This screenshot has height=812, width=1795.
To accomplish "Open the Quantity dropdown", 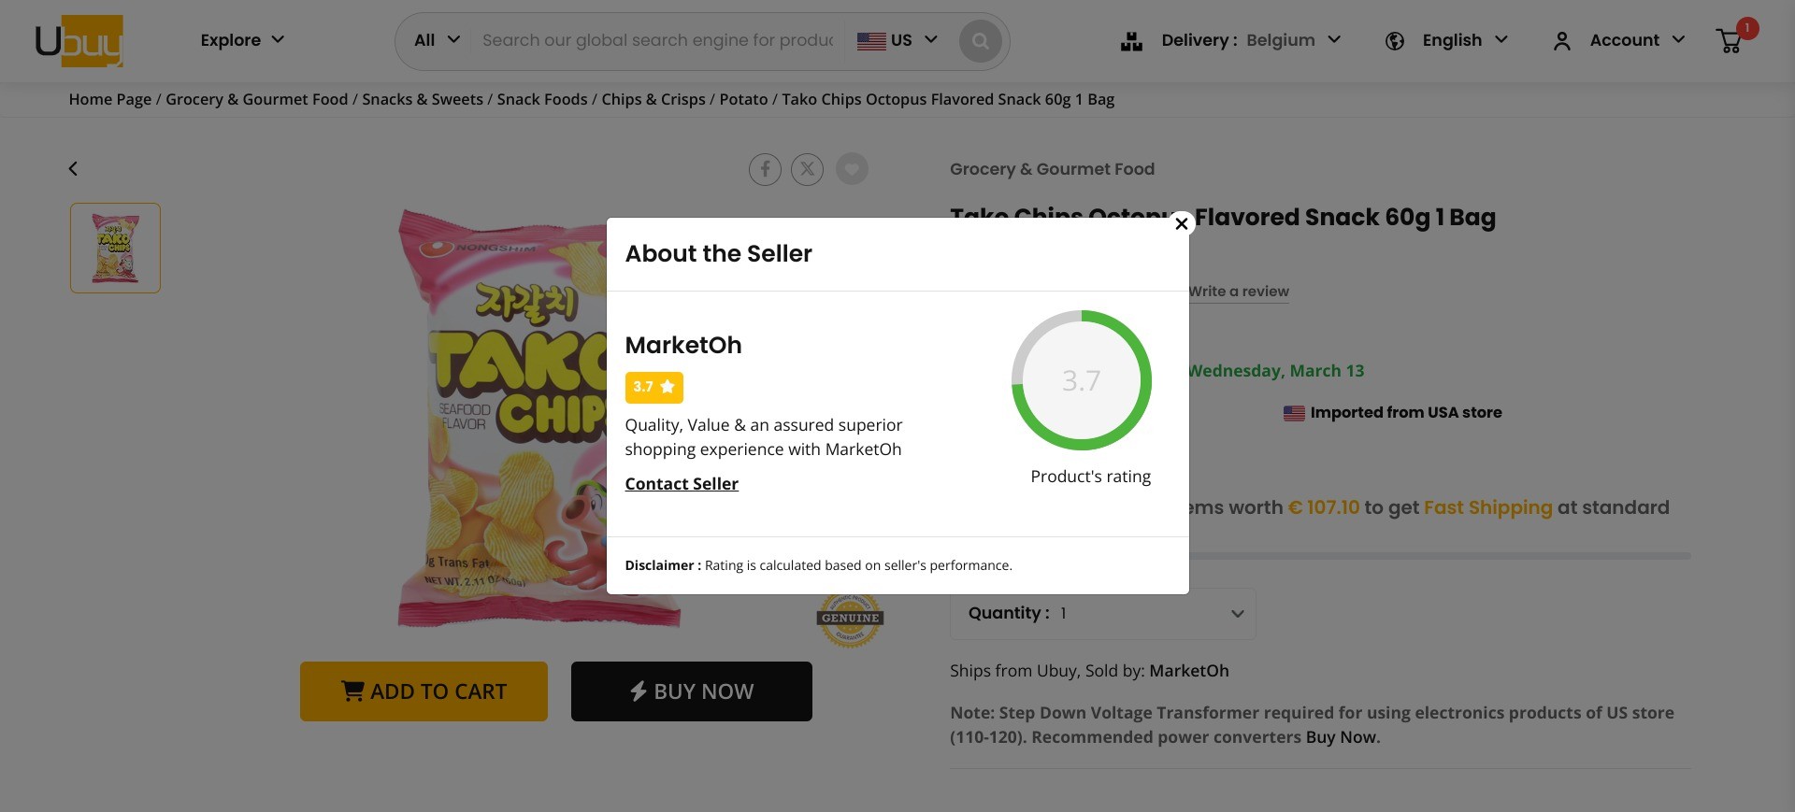I will [1102, 613].
